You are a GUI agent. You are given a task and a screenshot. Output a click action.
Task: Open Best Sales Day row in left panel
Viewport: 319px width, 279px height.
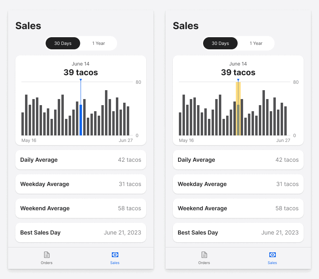coord(81,232)
